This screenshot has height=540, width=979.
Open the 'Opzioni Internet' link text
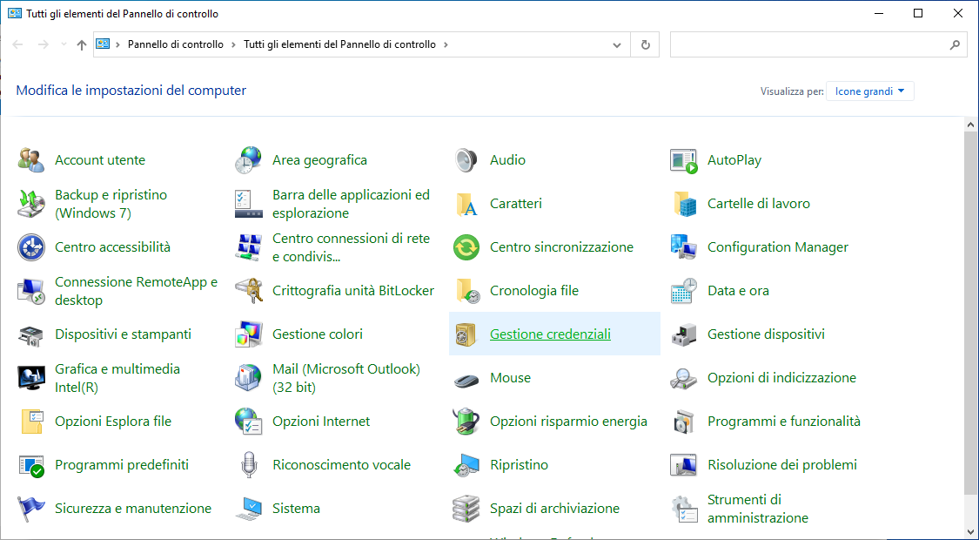tap(321, 422)
